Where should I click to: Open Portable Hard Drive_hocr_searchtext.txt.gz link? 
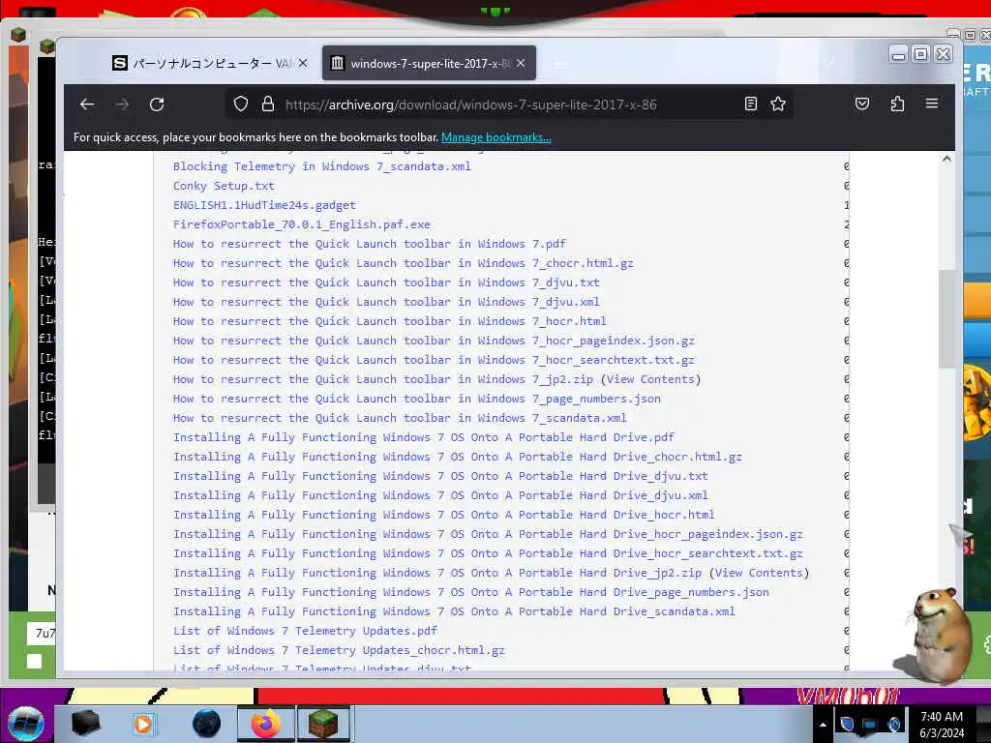pyautogui.click(x=488, y=553)
